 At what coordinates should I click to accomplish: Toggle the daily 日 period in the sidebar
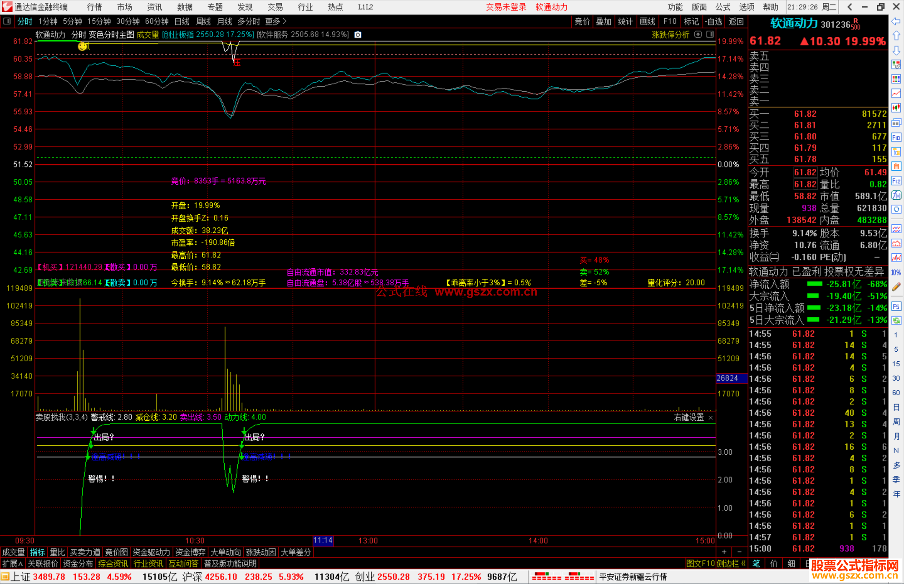point(896,407)
